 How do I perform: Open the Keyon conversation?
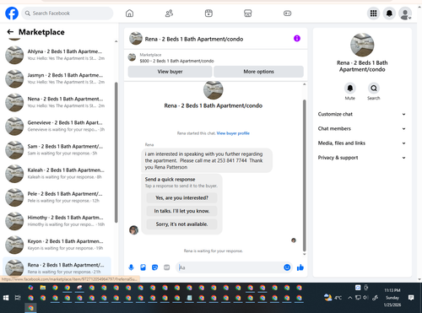tap(57, 245)
